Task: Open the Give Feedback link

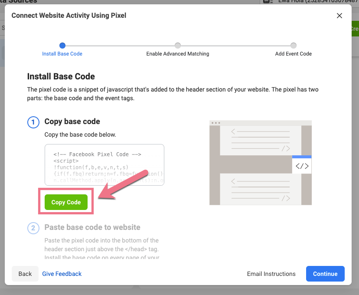Action: 62,274
